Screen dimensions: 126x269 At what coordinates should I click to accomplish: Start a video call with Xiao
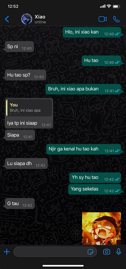tap(103, 19)
